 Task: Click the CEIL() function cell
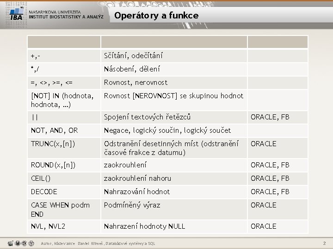tap(64, 178)
